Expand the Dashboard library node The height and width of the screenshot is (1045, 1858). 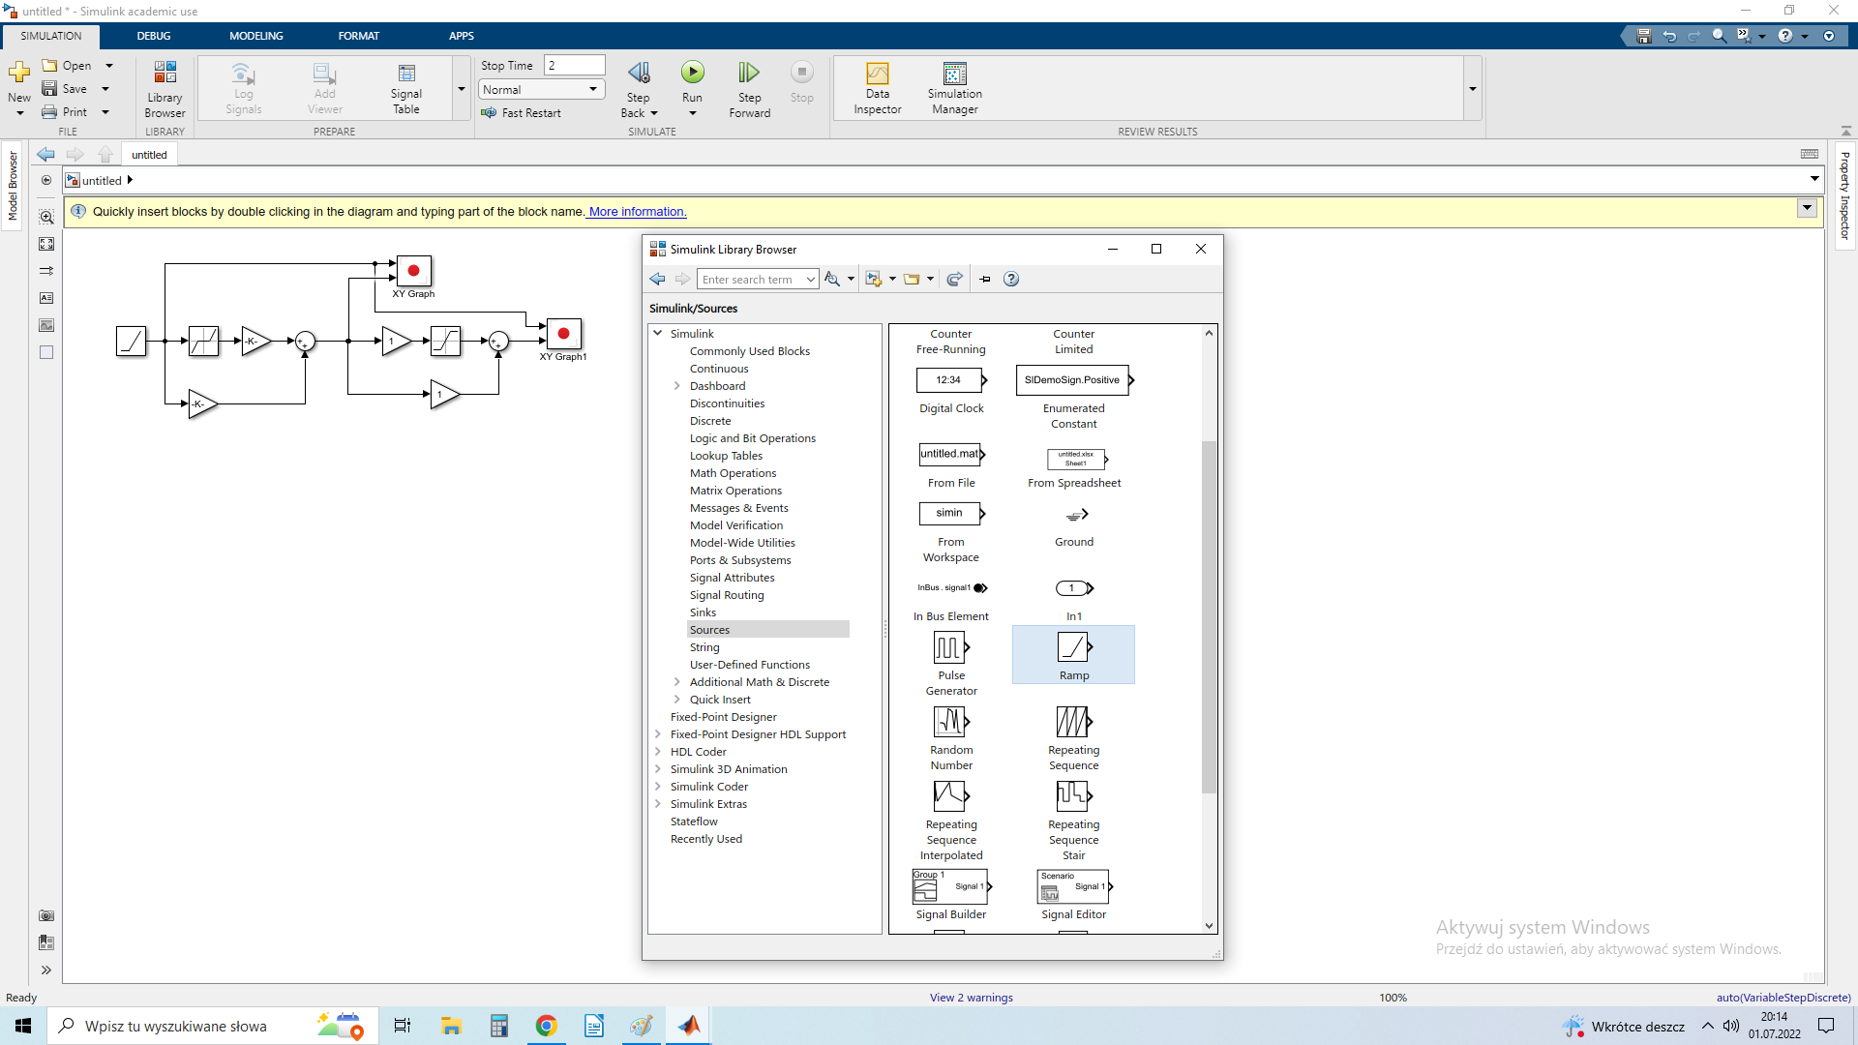click(x=677, y=386)
